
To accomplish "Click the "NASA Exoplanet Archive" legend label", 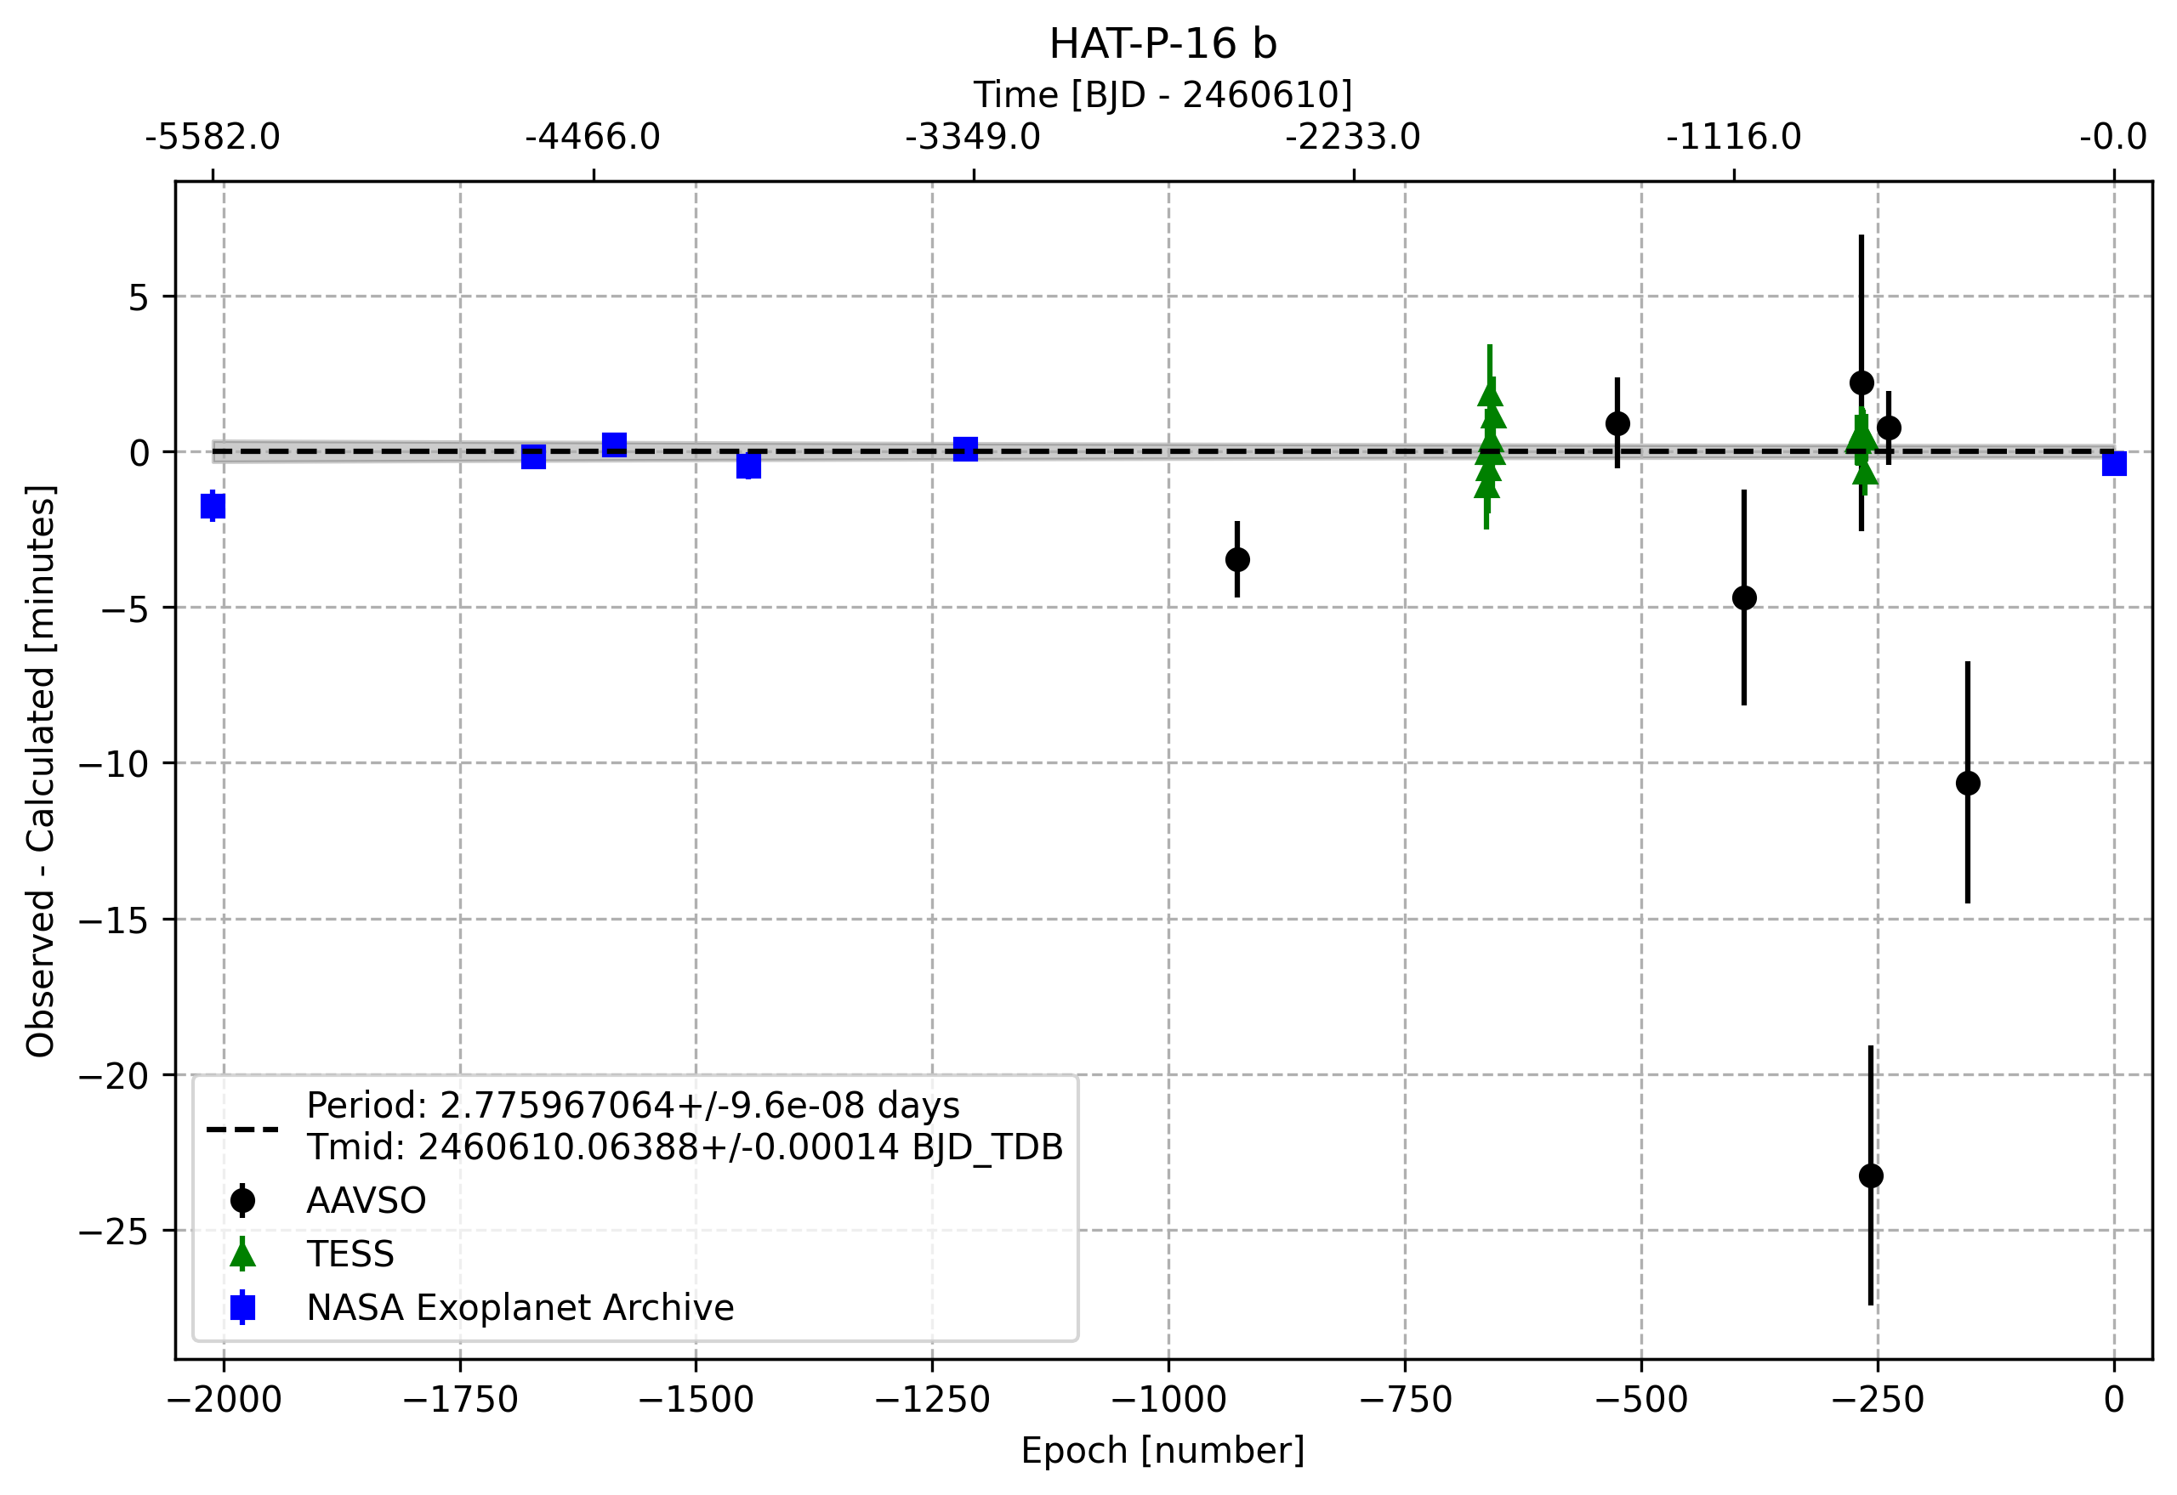I will pyautogui.click(x=520, y=1308).
